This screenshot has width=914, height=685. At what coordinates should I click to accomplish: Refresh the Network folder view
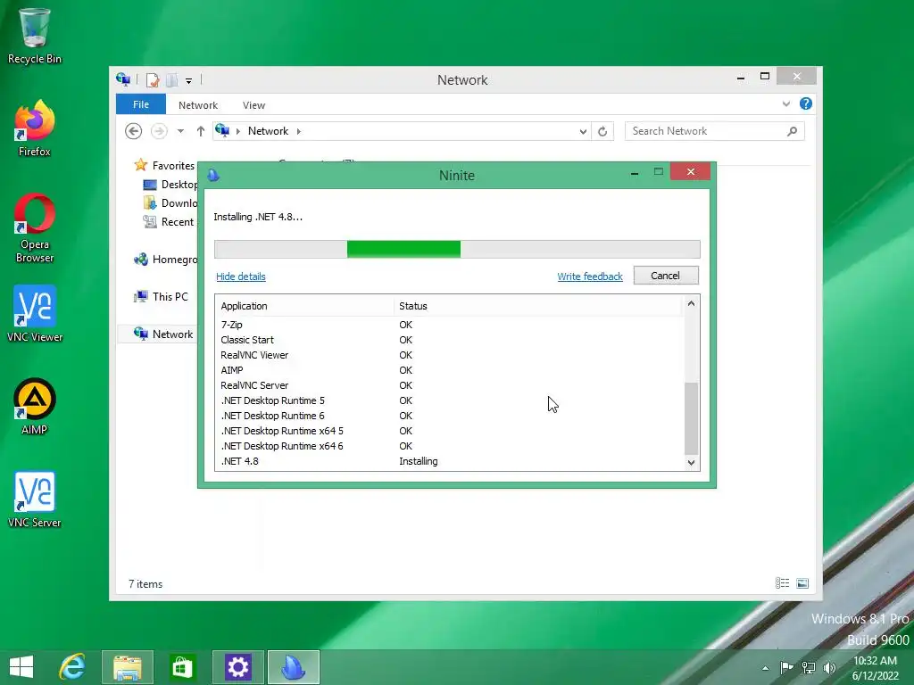(x=602, y=132)
